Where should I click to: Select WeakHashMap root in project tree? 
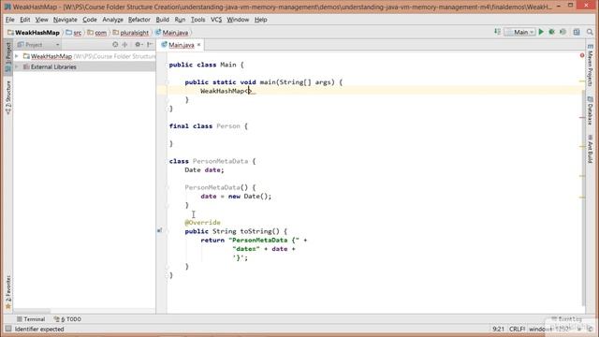pos(51,56)
